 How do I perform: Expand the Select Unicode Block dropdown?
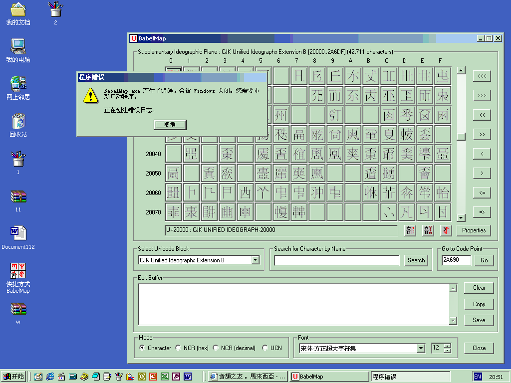[255, 260]
